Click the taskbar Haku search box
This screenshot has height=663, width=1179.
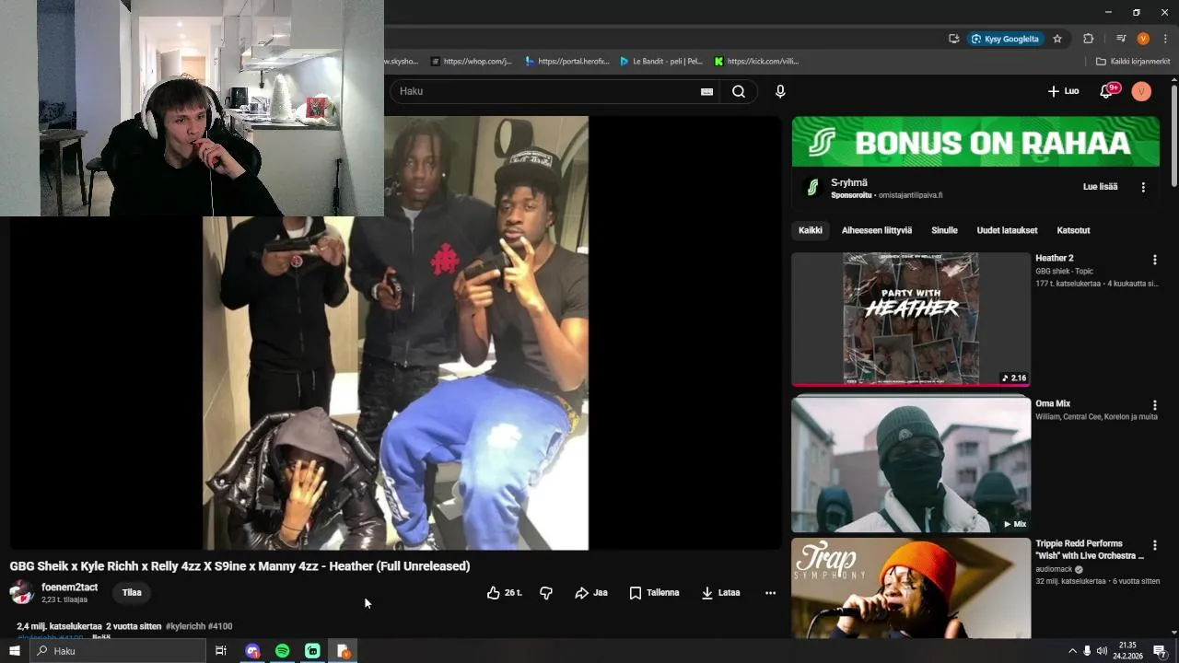[117, 651]
